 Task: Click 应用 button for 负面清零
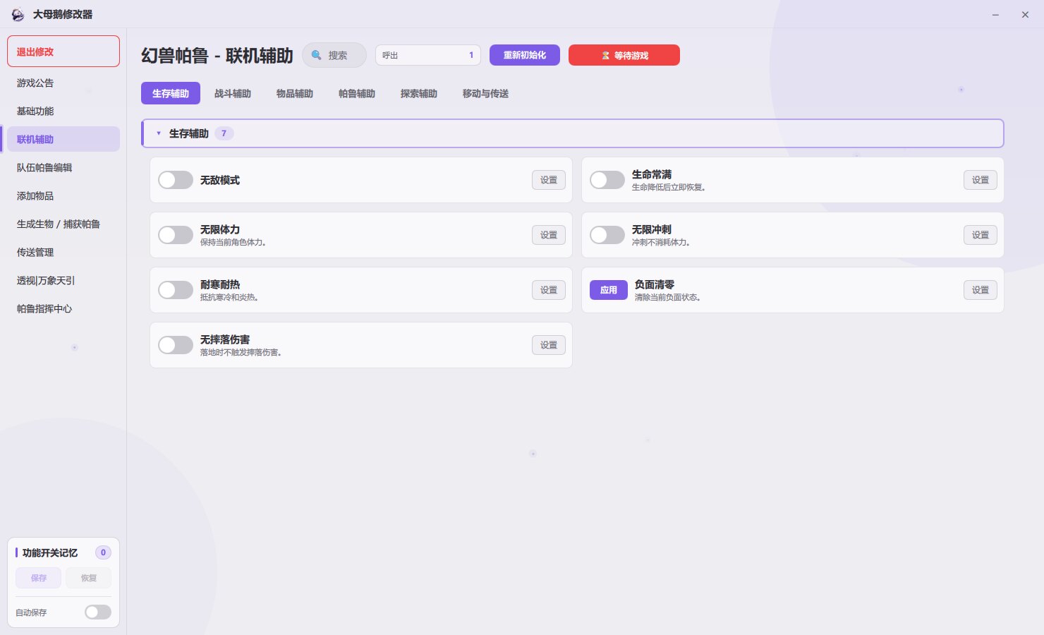pos(609,290)
